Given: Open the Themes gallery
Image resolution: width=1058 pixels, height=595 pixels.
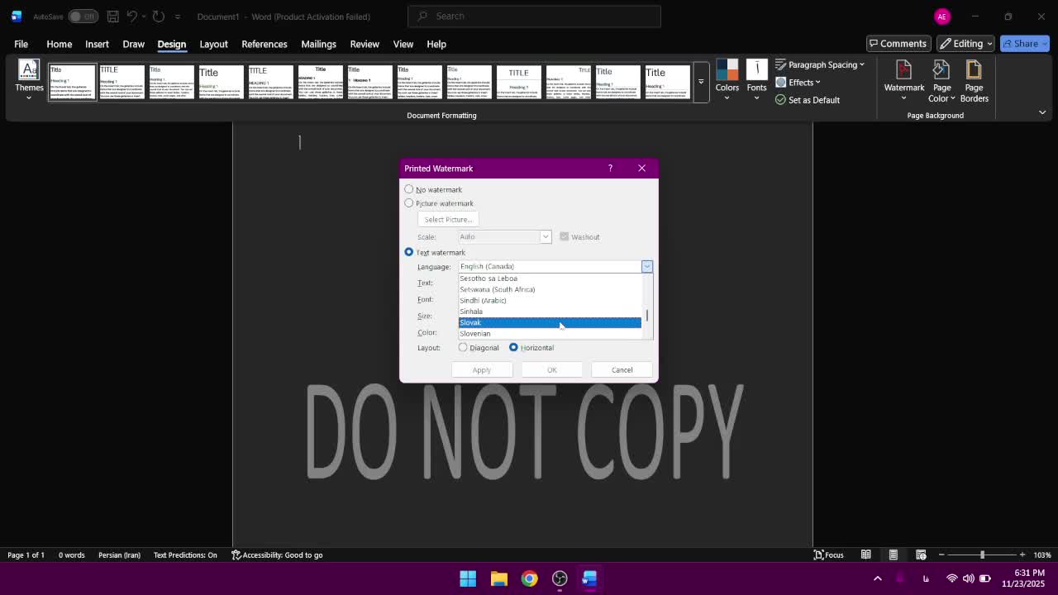Looking at the screenshot, I should click(x=29, y=74).
